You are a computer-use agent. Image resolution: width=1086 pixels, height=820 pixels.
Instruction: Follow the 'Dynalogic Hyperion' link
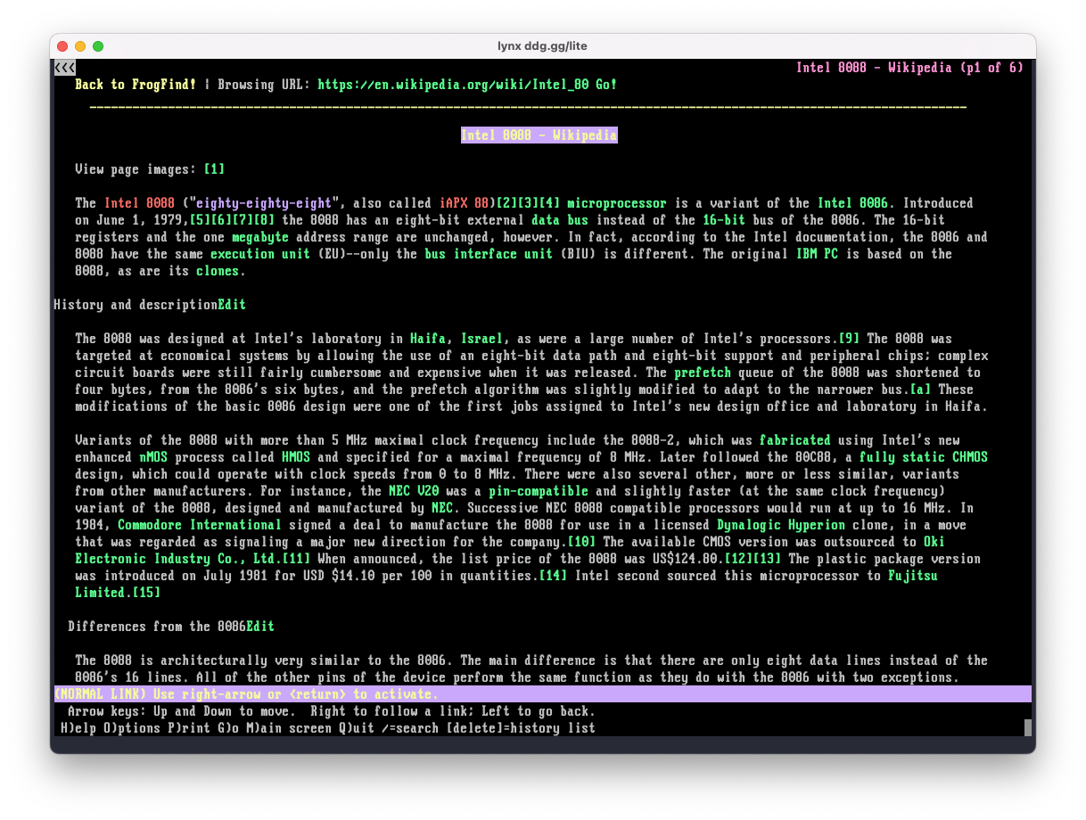(x=781, y=525)
